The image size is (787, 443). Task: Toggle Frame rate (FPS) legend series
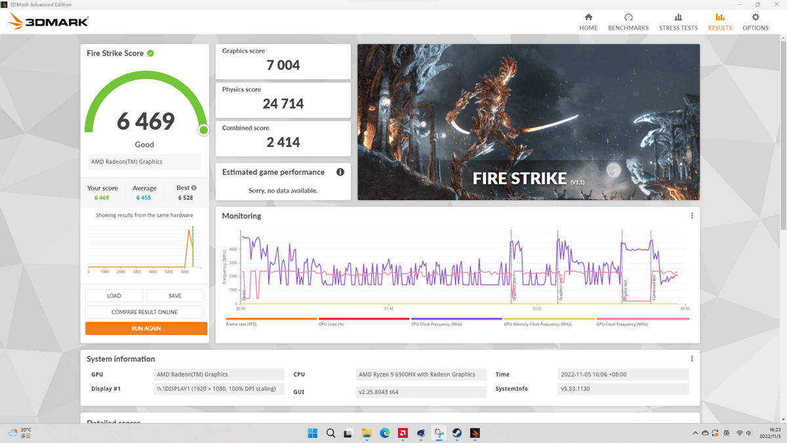[x=271, y=322]
